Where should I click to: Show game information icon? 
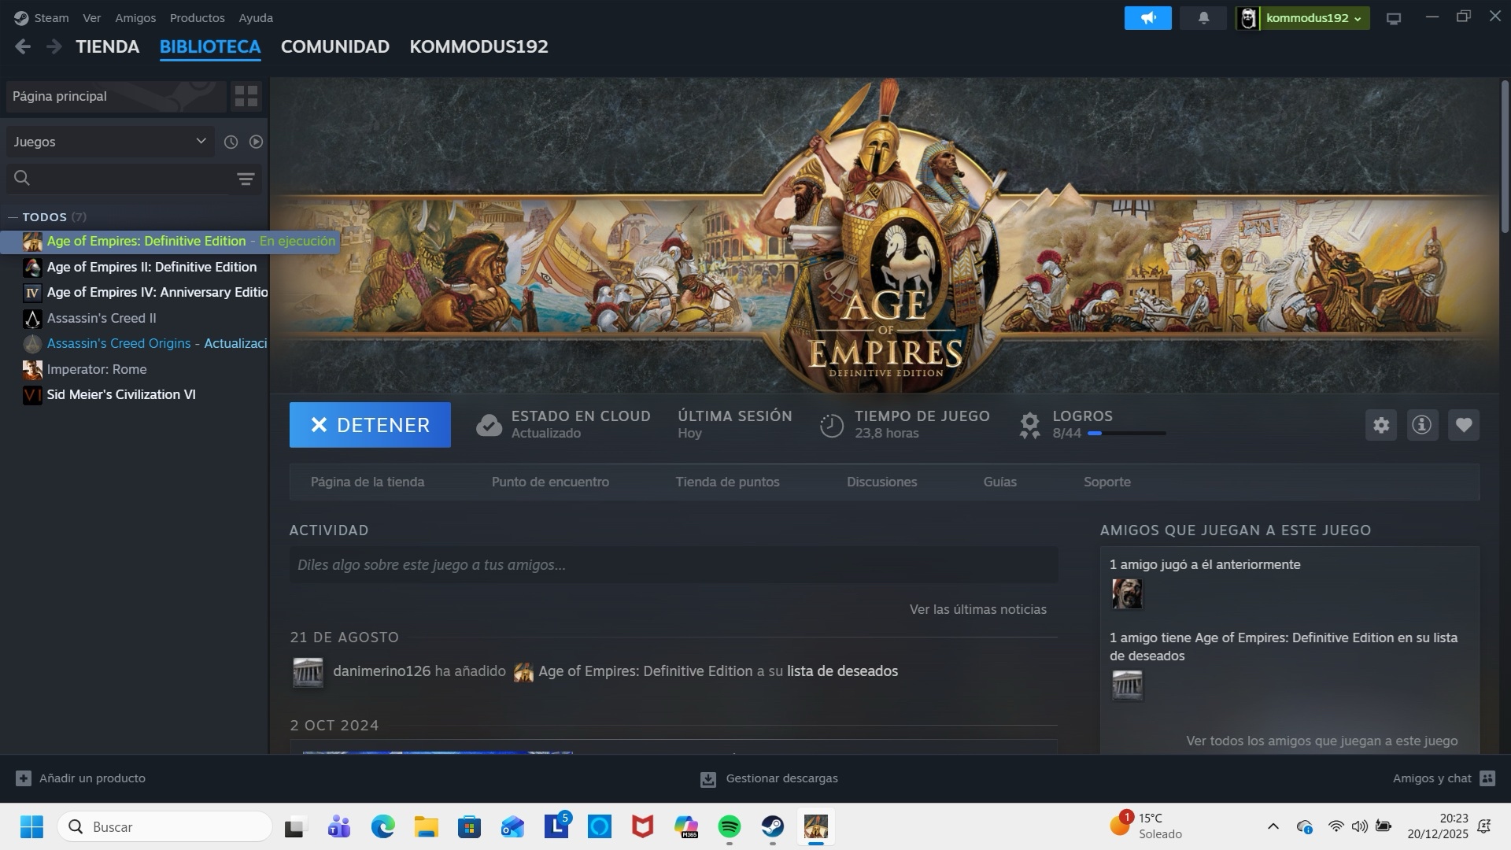tap(1422, 425)
